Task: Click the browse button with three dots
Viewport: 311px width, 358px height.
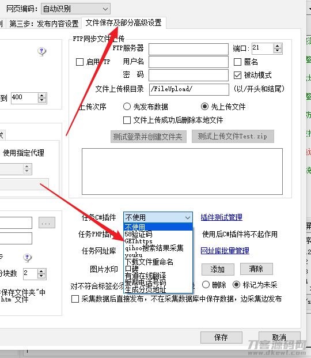Action: click(47, 223)
